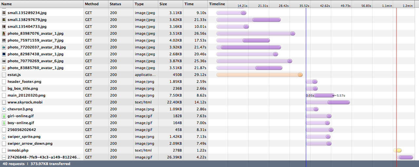Click the estat.js document icon
Image resolution: width=419 pixels, height=167 pixels.
click(x=4, y=75)
